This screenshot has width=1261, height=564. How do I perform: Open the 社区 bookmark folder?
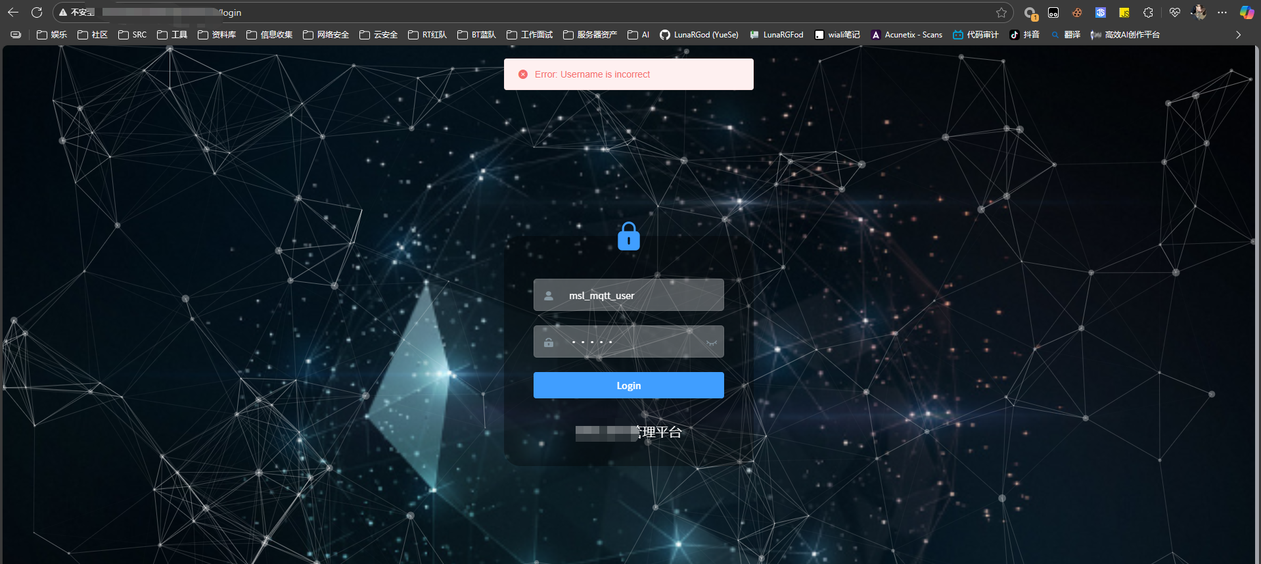click(x=93, y=35)
